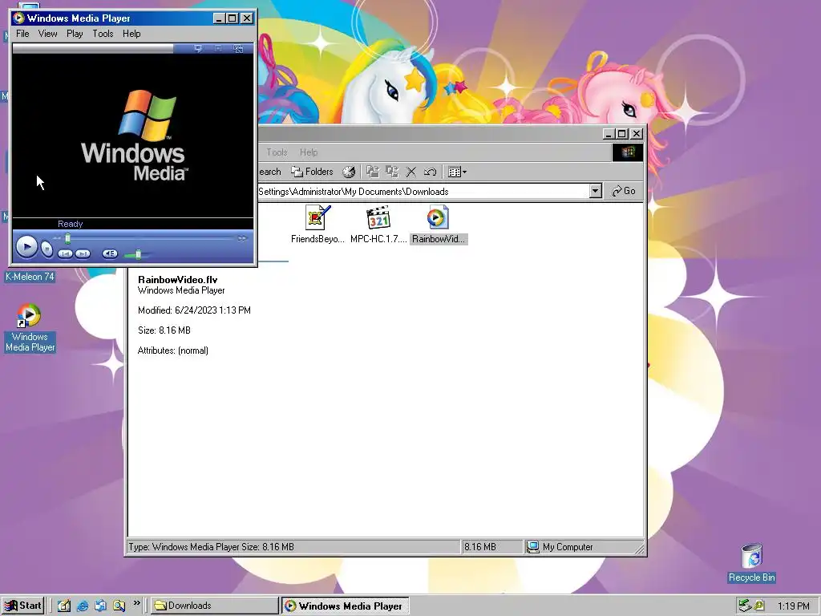Click the address bar path field
Screen dimensions: 821x616
tap(423, 191)
